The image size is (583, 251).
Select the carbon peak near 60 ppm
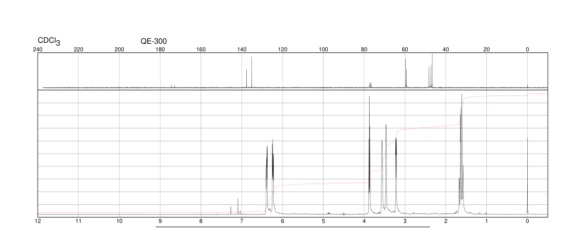(x=405, y=73)
